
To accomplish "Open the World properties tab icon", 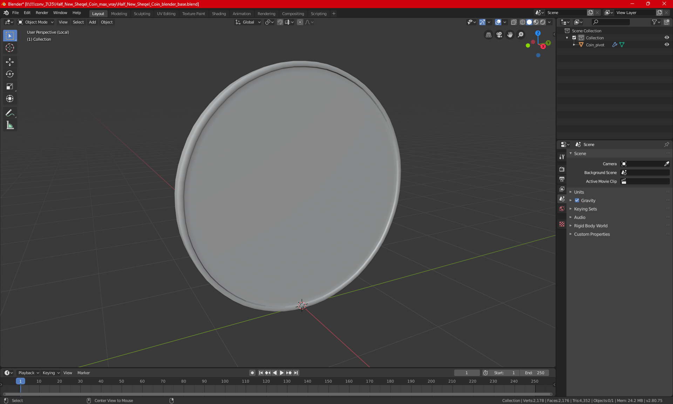I will [x=562, y=209].
